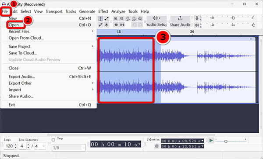Trim audio outside selection icon
This screenshot has width=263, height=159.
click(x=116, y=25)
